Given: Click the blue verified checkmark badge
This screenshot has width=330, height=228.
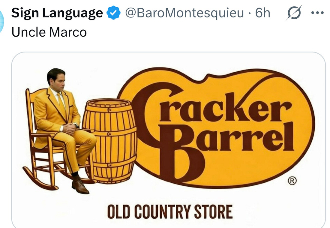Looking at the screenshot, I should tap(113, 13).
